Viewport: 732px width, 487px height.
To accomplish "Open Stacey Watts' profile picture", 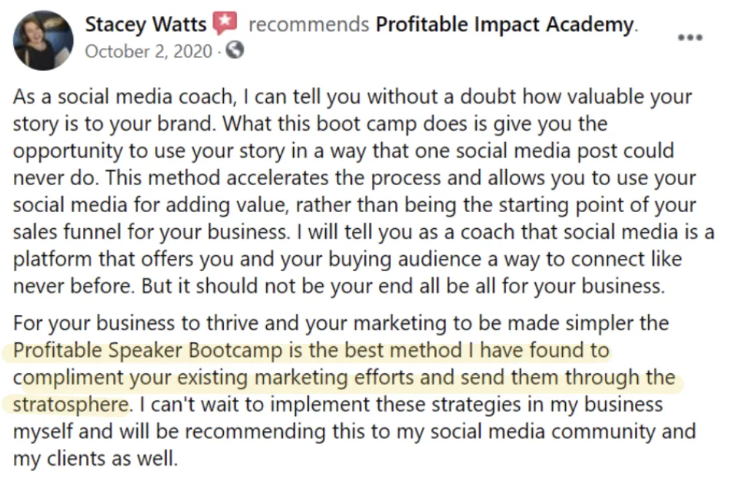I will tap(43, 40).
